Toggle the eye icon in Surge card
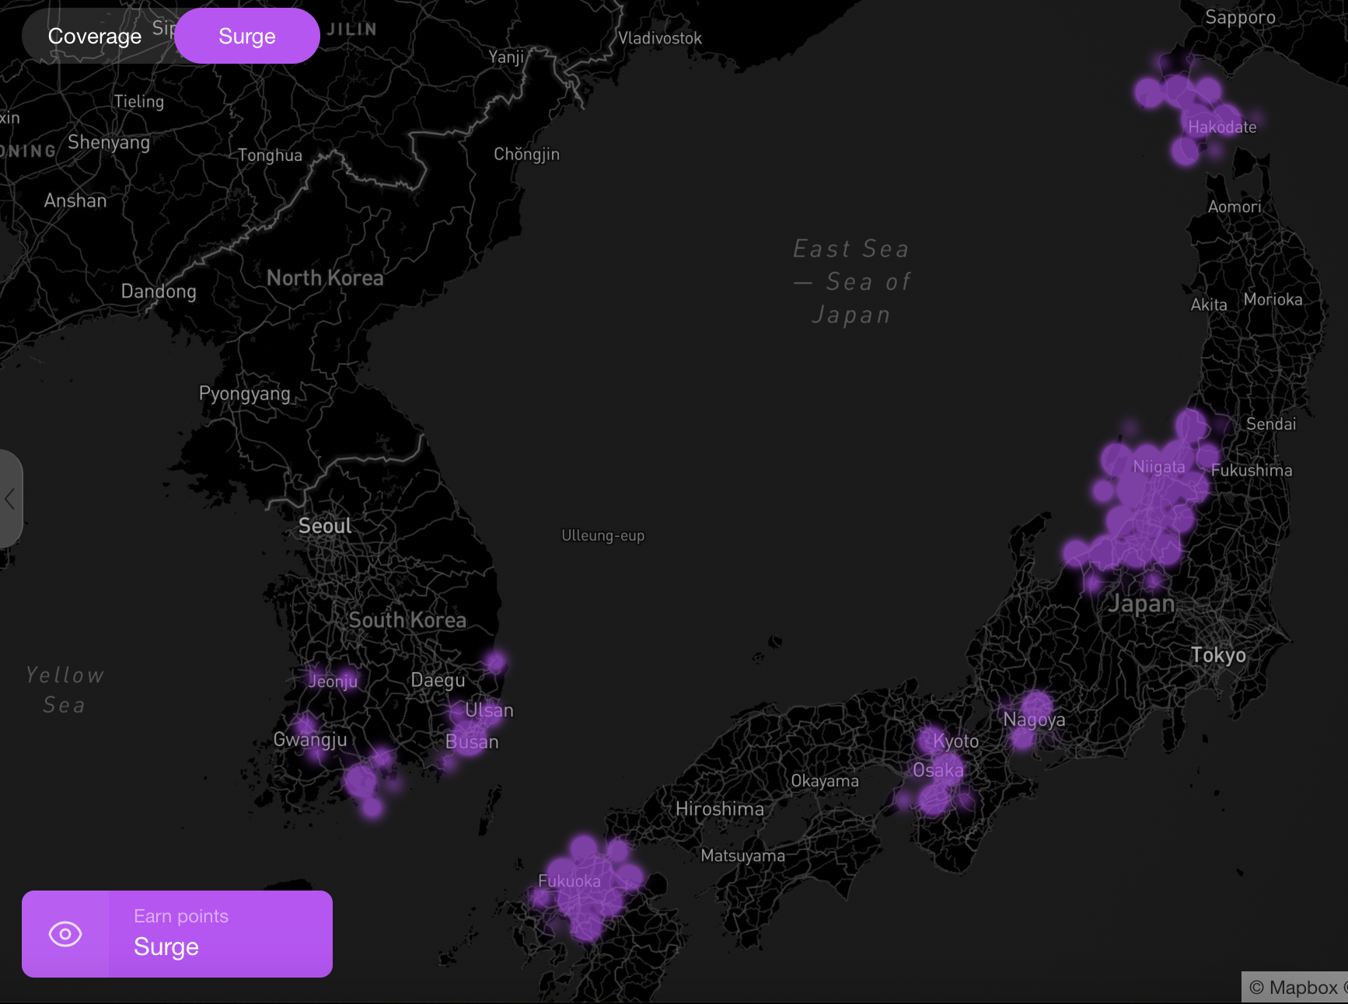 65,933
